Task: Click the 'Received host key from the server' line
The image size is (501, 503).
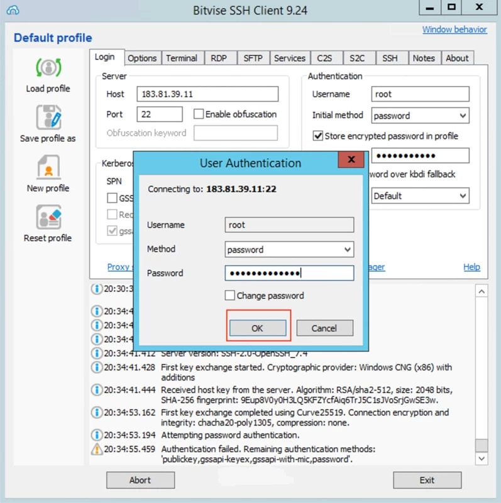Action: [307, 395]
